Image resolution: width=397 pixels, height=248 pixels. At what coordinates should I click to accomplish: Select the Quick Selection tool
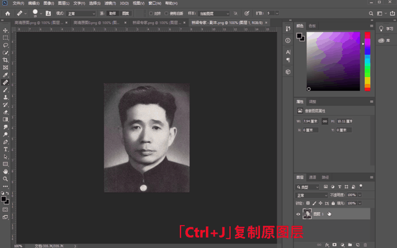coord(6,53)
